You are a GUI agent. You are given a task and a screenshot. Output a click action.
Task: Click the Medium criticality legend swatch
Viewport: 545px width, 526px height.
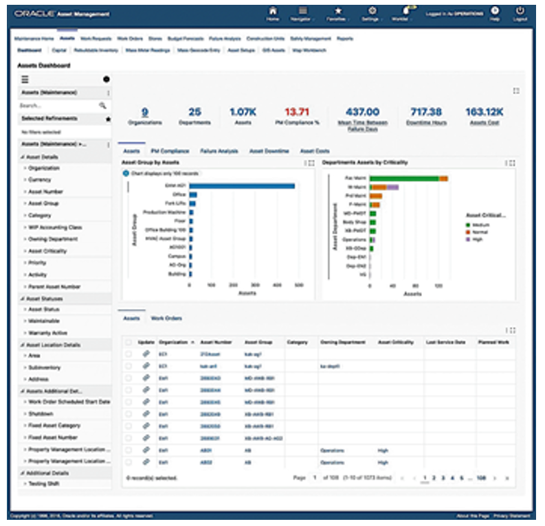click(x=468, y=225)
